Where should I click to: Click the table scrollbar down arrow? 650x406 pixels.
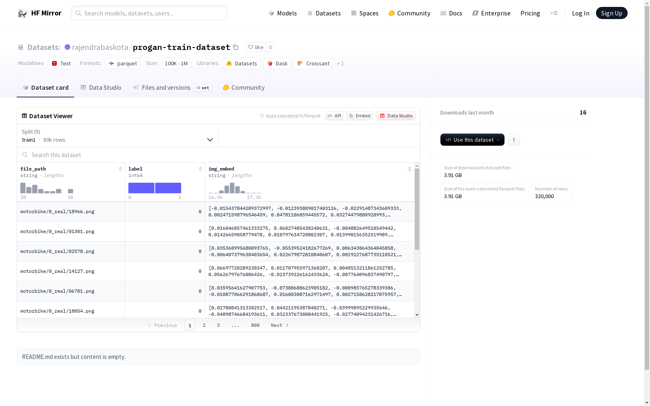(417, 315)
